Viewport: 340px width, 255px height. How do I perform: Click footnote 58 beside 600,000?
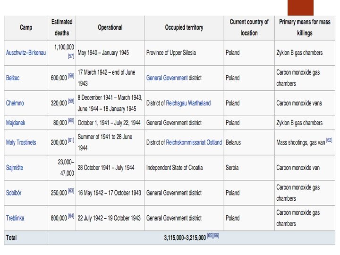click(x=71, y=76)
